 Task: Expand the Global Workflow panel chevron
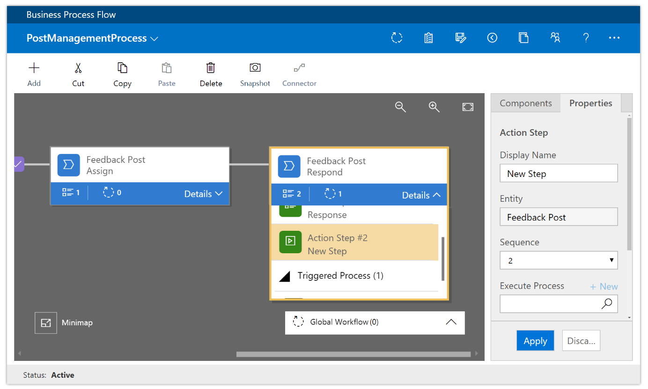click(451, 322)
